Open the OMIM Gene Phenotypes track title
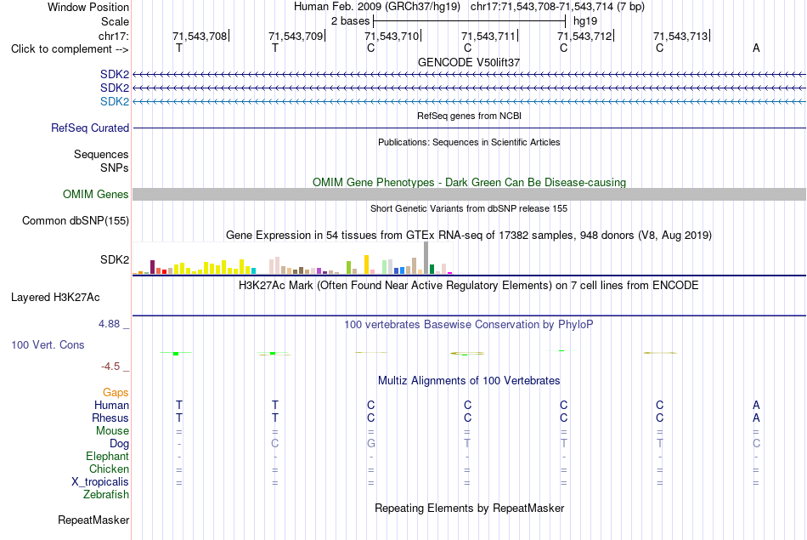 (x=469, y=182)
